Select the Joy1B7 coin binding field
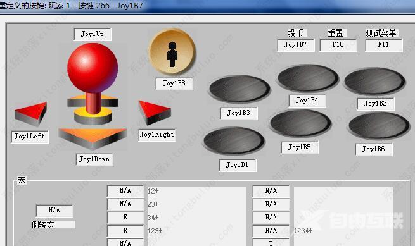The height and width of the screenshot is (246, 415). pyautogui.click(x=296, y=45)
